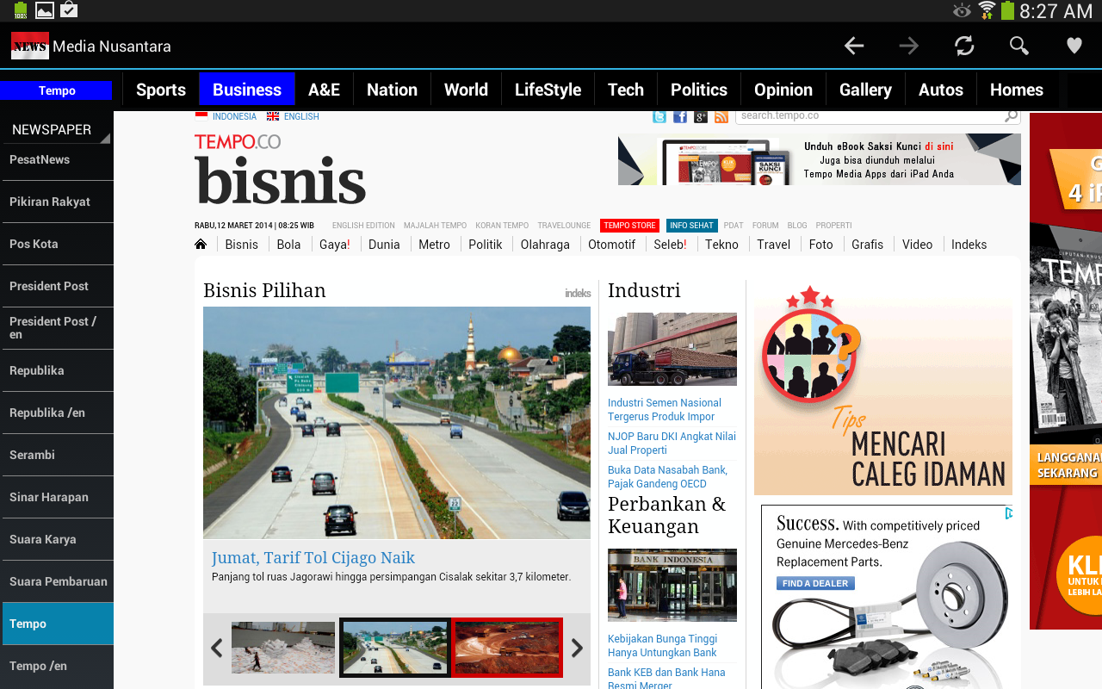Image resolution: width=1102 pixels, height=689 pixels.
Task: Open article Jumat, Tarif Tol Cijago Naik
Action: tap(313, 557)
